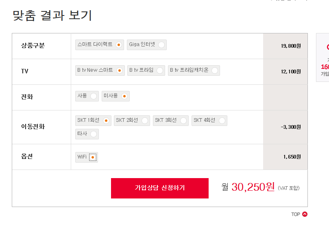Pick SKT 4회선 mobile option

coord(222,121)
